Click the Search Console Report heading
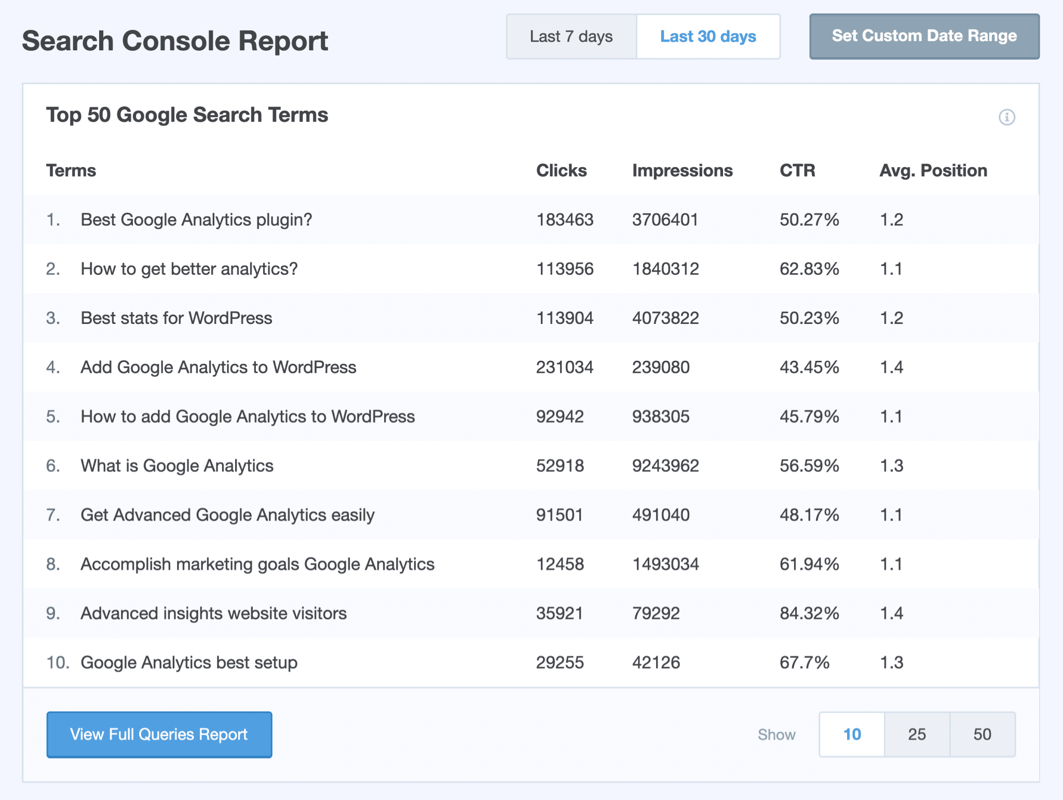Viewport: 1063px width, 800px height. [175, 40]
